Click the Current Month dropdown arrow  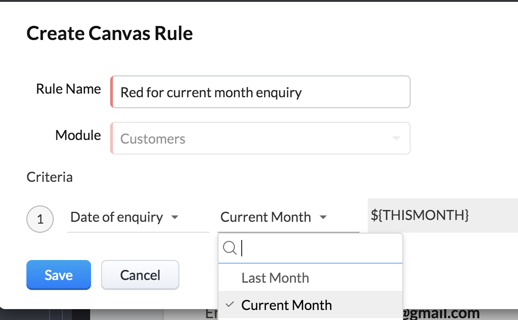point(323,218)
